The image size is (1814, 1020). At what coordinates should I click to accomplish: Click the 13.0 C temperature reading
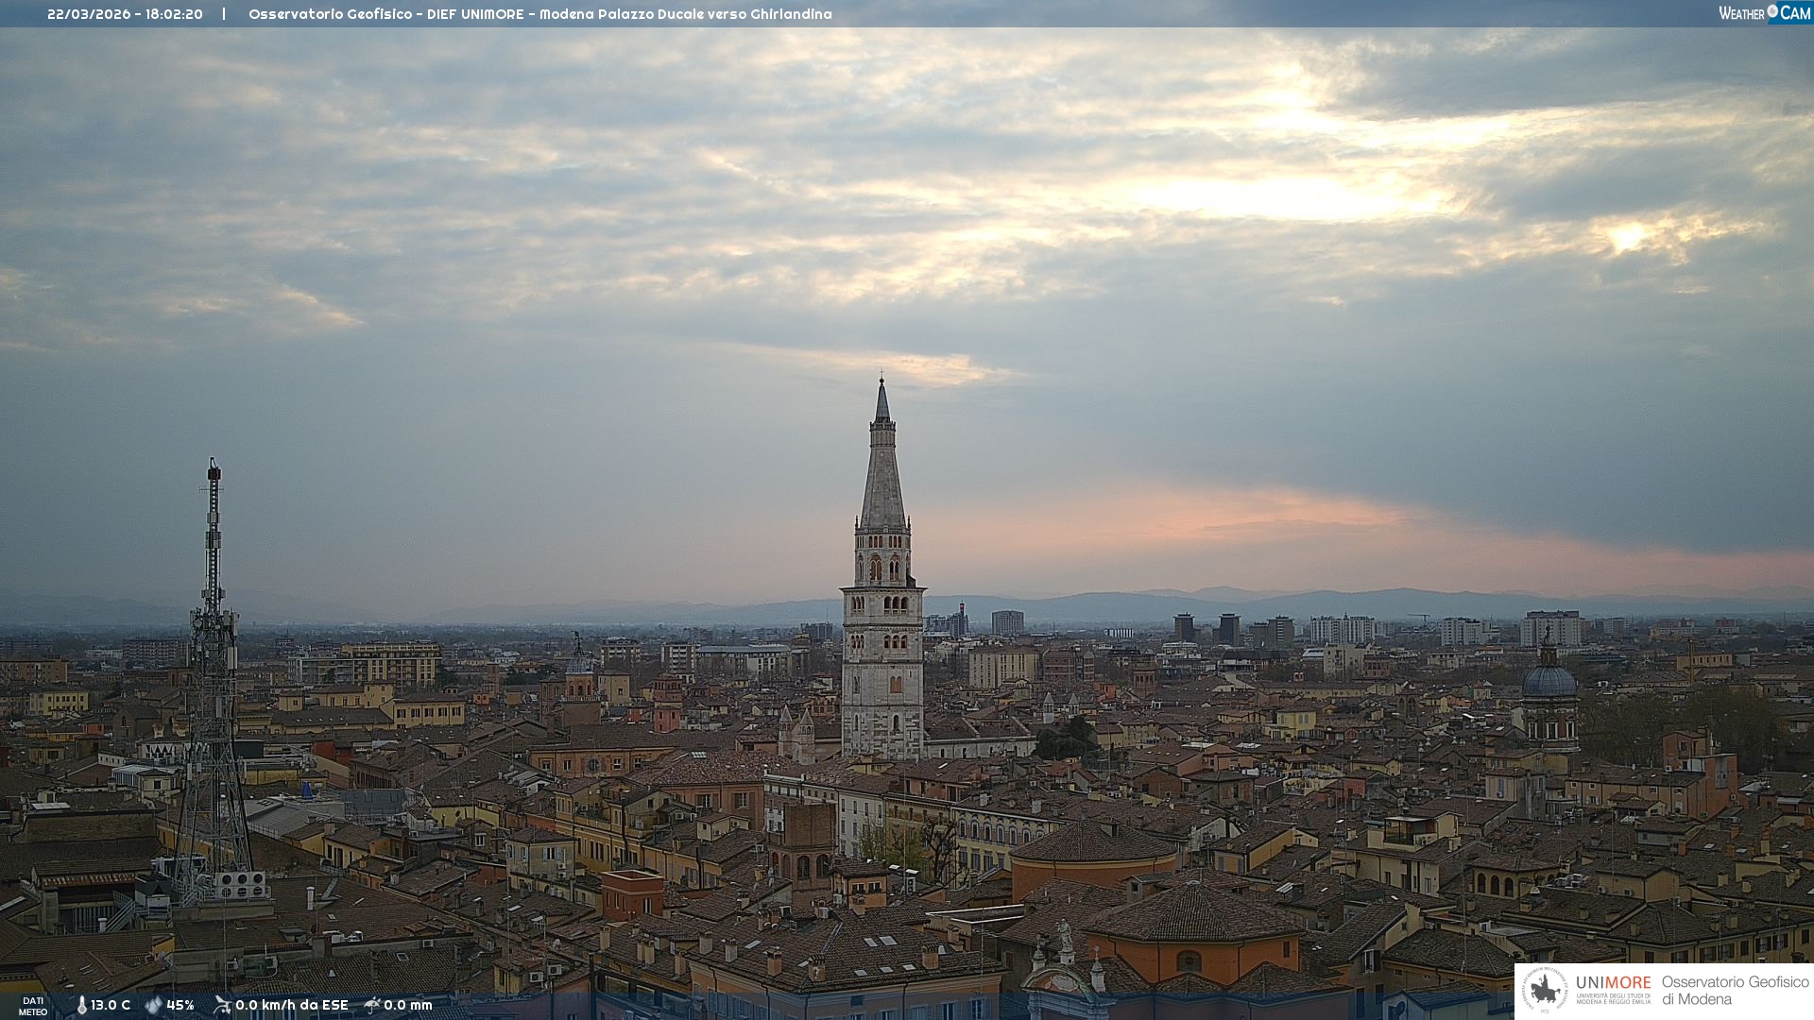point(111,1006)
